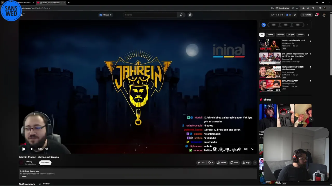Submit search with the magnifier icon
Image resolution: width=332 pixels, height=186 pixels.
[181, 15]
